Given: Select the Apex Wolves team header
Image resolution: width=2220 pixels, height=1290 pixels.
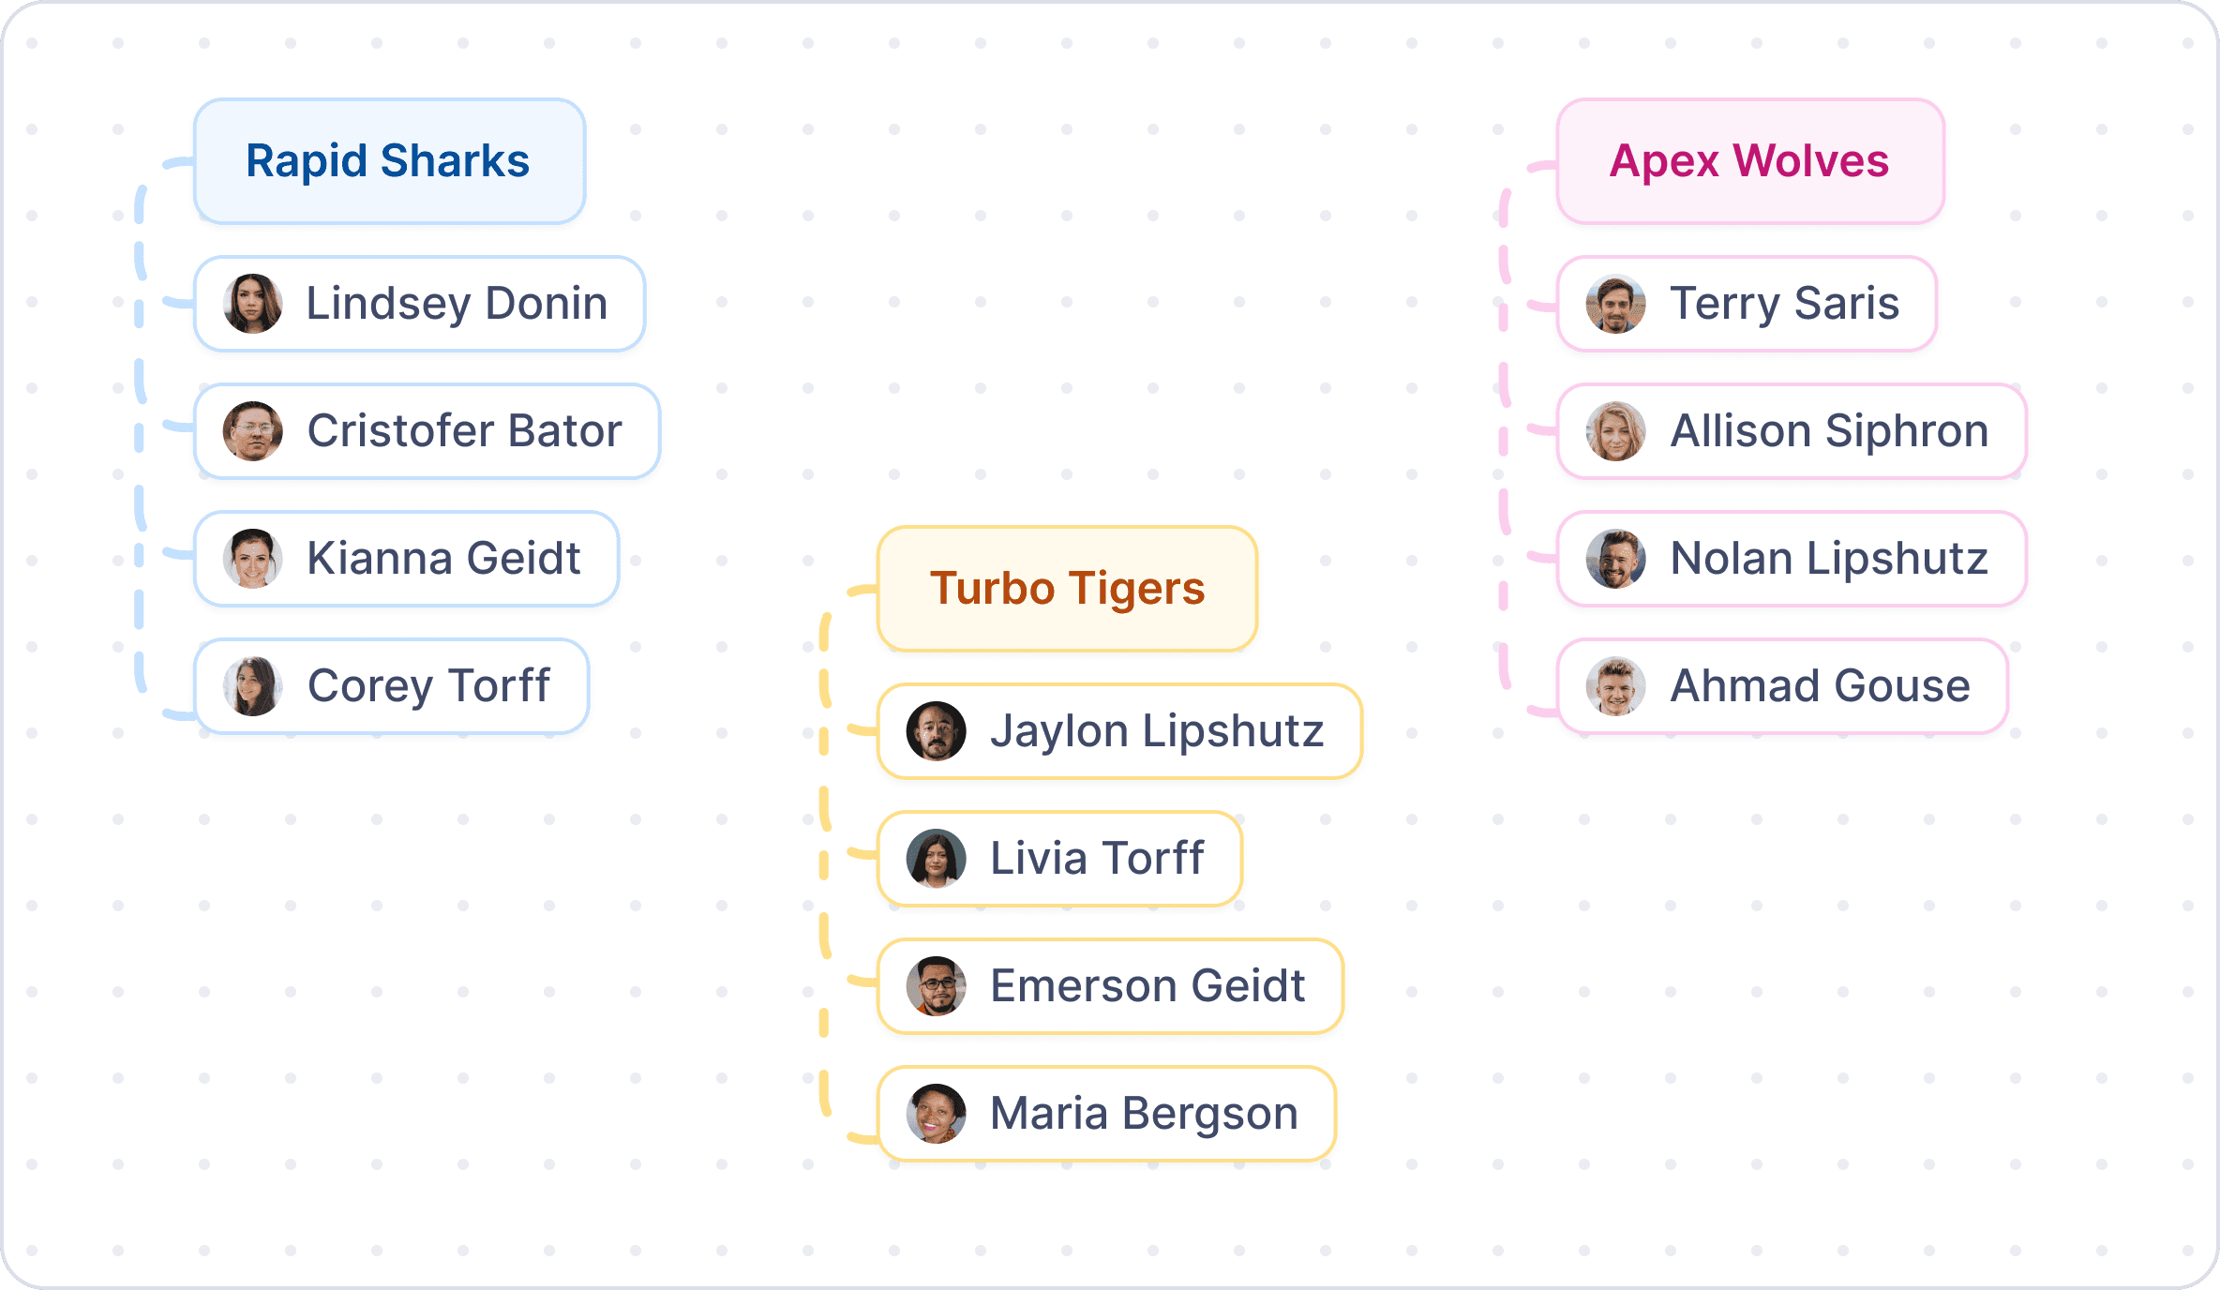Looking at the screenshot, I should pos(1749,161).
